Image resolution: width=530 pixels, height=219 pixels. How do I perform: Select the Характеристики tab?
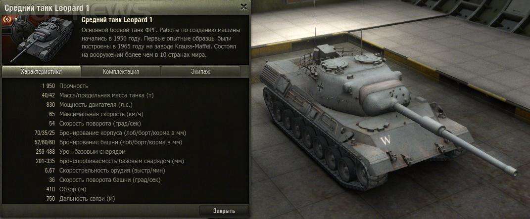click(41, 72)
